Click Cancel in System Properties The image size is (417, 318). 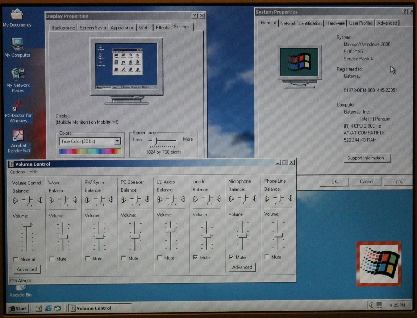[366, 182]
